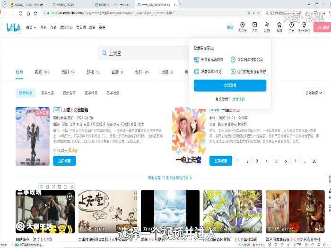The image size is (331, 248).
Task: Select the 最多点击 sort filter
Action: click(47, 93)
